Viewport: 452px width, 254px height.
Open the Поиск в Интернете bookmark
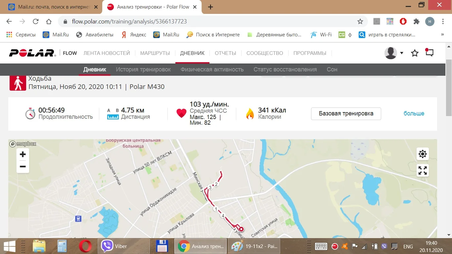[213, 34]
